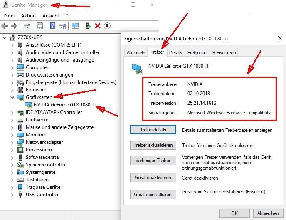The image size is (286, 220).
Task: Open the Datei menu
Action: click(9, 16)
